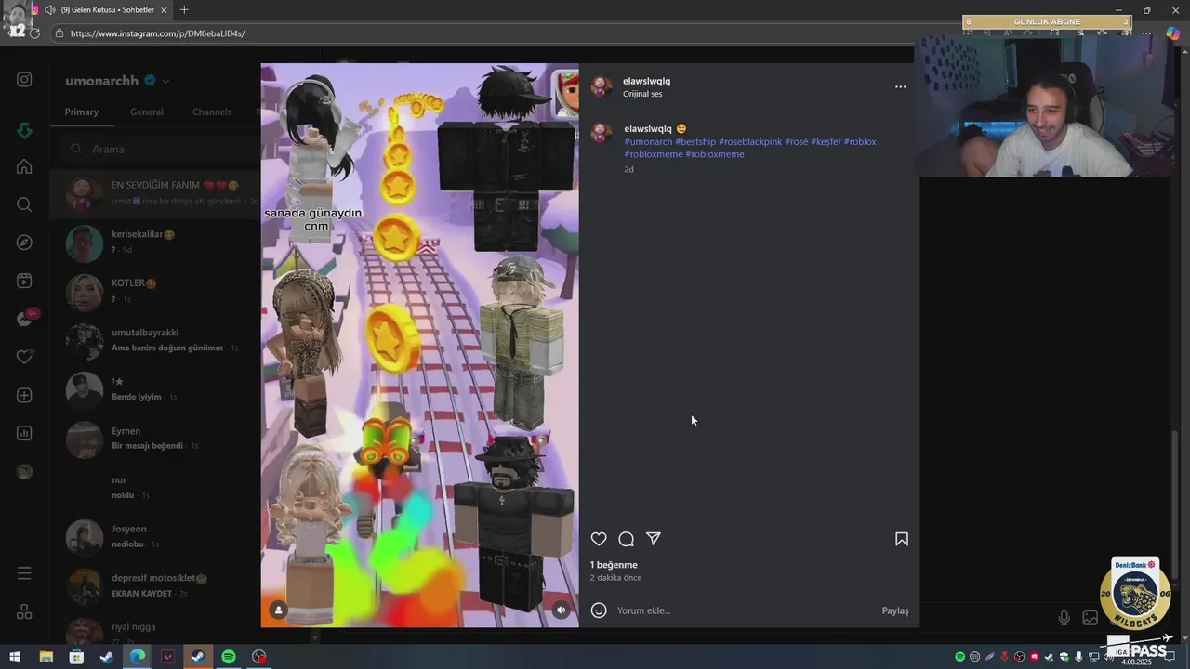
Task: Open Valorant from the taskbar
Action: (x=167, y=657)
